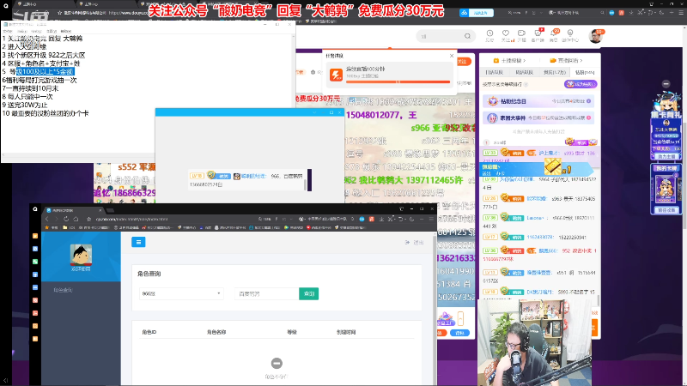The width and height of the screenshot is (687, 386).
Task: Click home icon in lower browser window
Action: [x=76, y=219]
